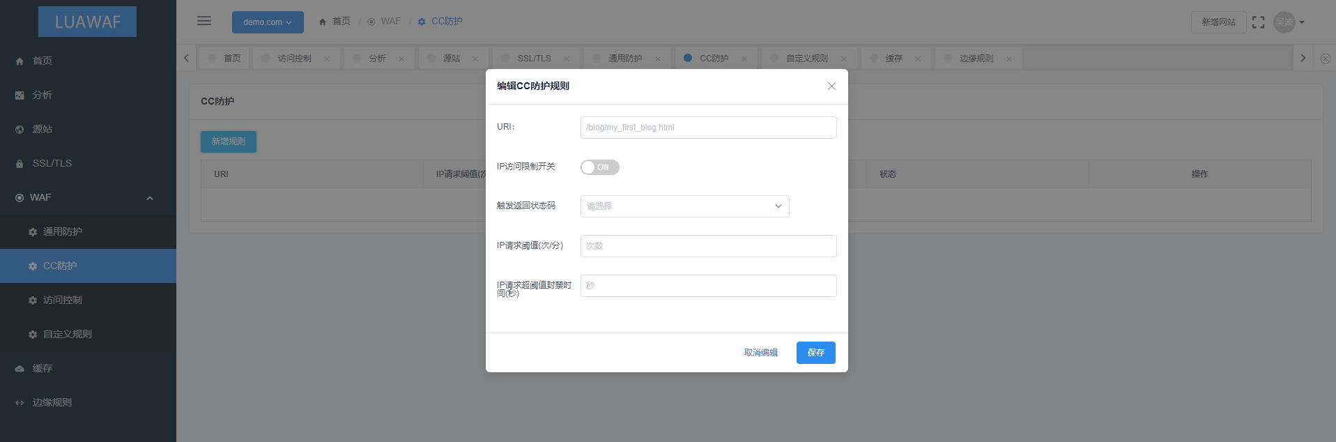Click the sidebar SSL/TLS lock icon
The image size is (1336, 442).
20,163
